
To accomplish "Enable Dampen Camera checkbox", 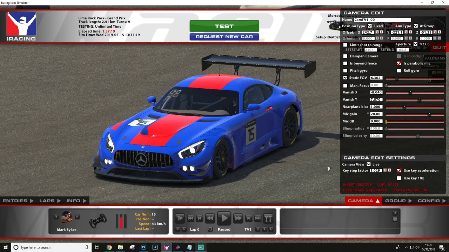I will [x=345, y=56].
